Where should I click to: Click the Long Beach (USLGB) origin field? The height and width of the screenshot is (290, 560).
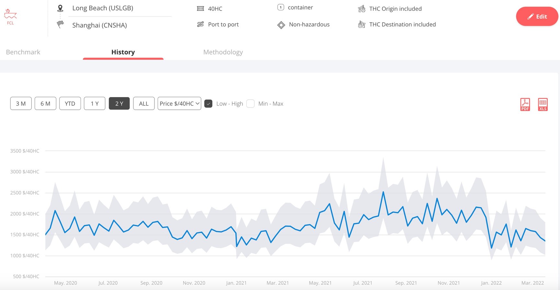[x=120, y=8]
